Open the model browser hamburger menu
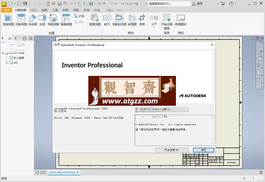The width and height of the screenshot is (265, 182). tap(31, 38)
